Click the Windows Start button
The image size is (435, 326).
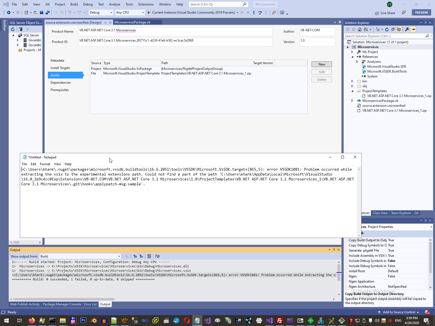click(x=7, y=321)
